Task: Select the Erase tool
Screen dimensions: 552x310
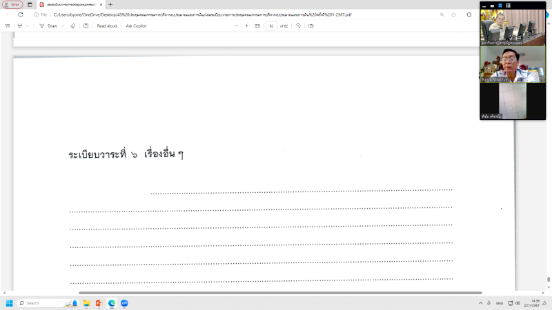Action: 73,25
